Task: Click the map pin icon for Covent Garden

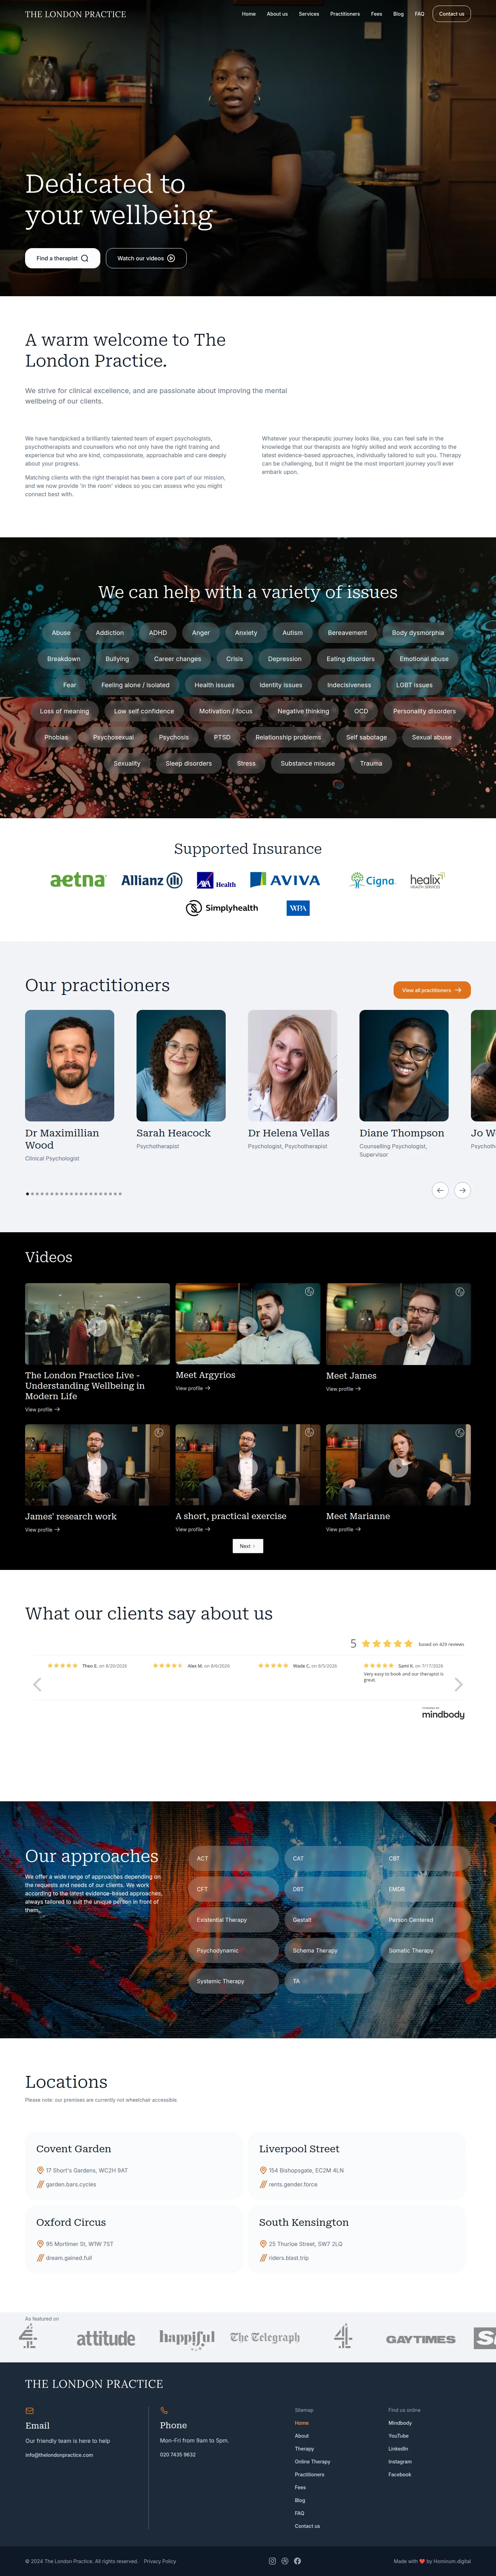Action: point(40,2170)
